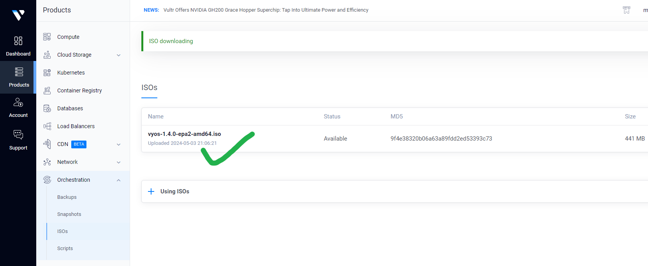Viewport: 648px width, 266px height.
Task: Click the Databases icon
Action: coord(47,108)
